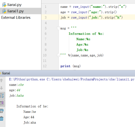Image resolution: width=135 pixels, height=127 pixels.
Task: Toggle scroll to end in Run console
Action: pyautogui.click(x=2, y=103)
